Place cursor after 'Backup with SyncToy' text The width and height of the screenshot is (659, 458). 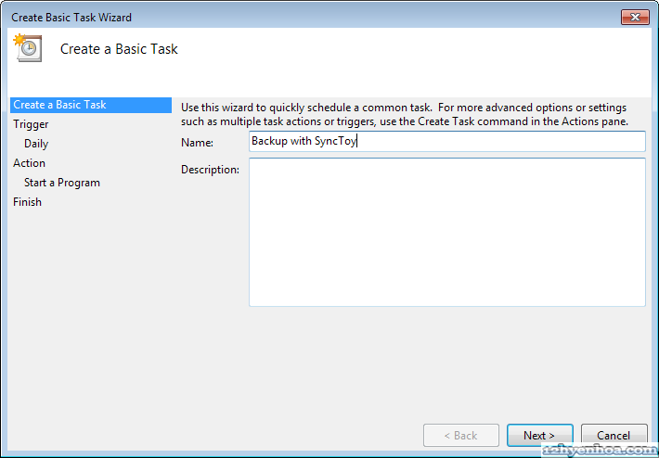[358, 142]
